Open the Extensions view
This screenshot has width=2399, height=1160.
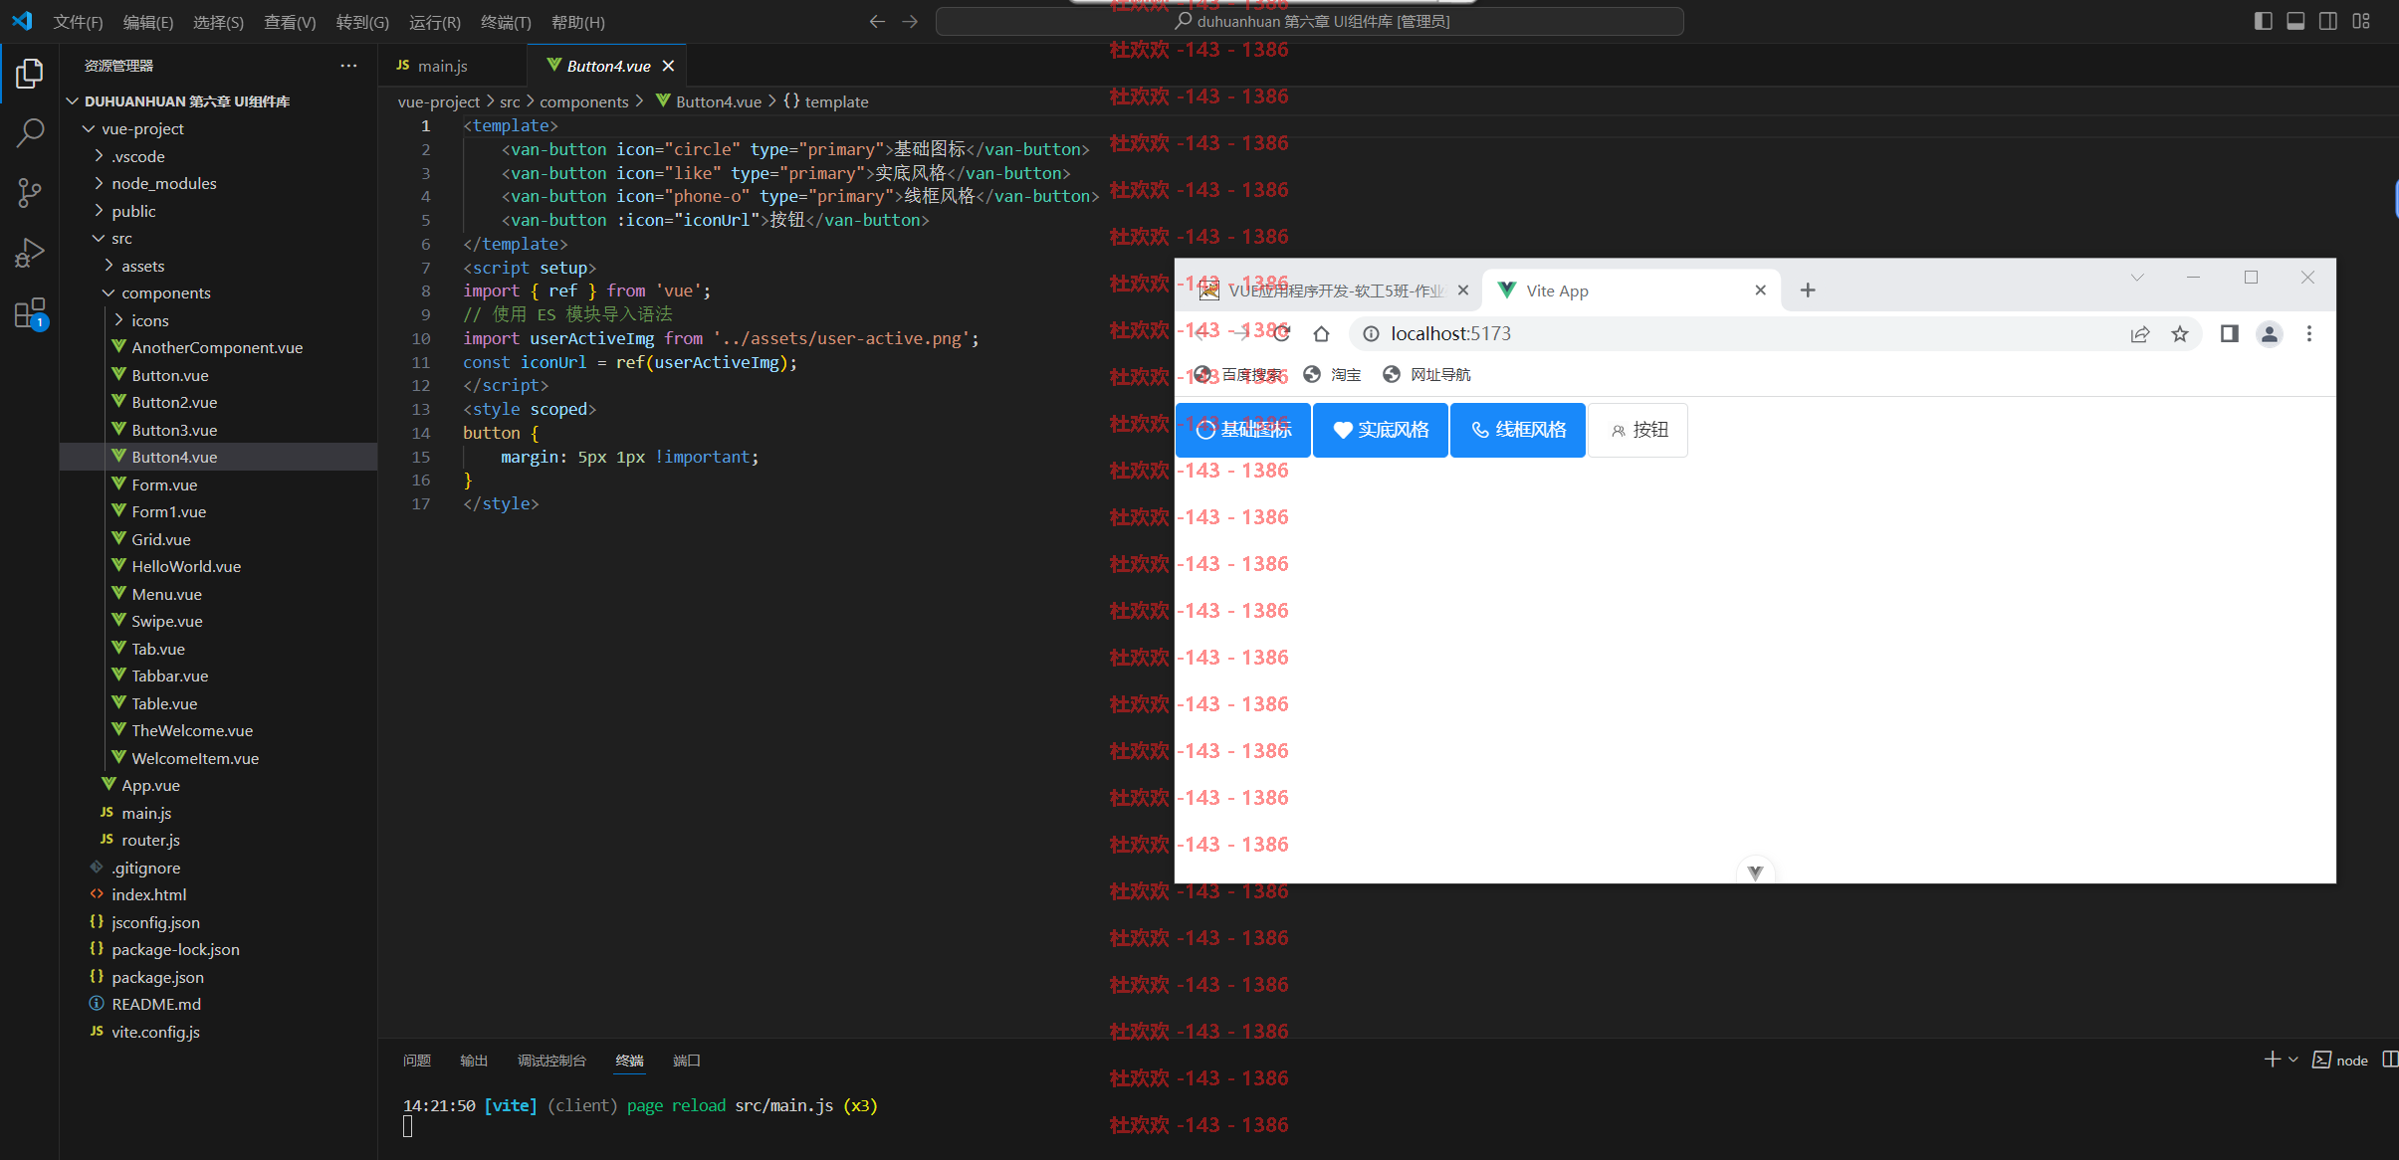pyautogui.click(x=30, y=313)
